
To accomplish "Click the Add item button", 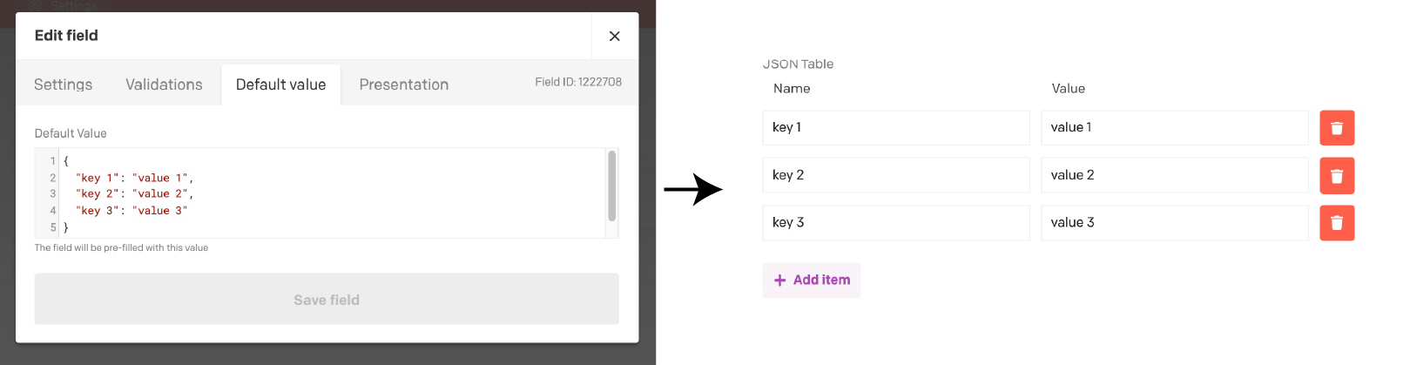I will [812, 281].
